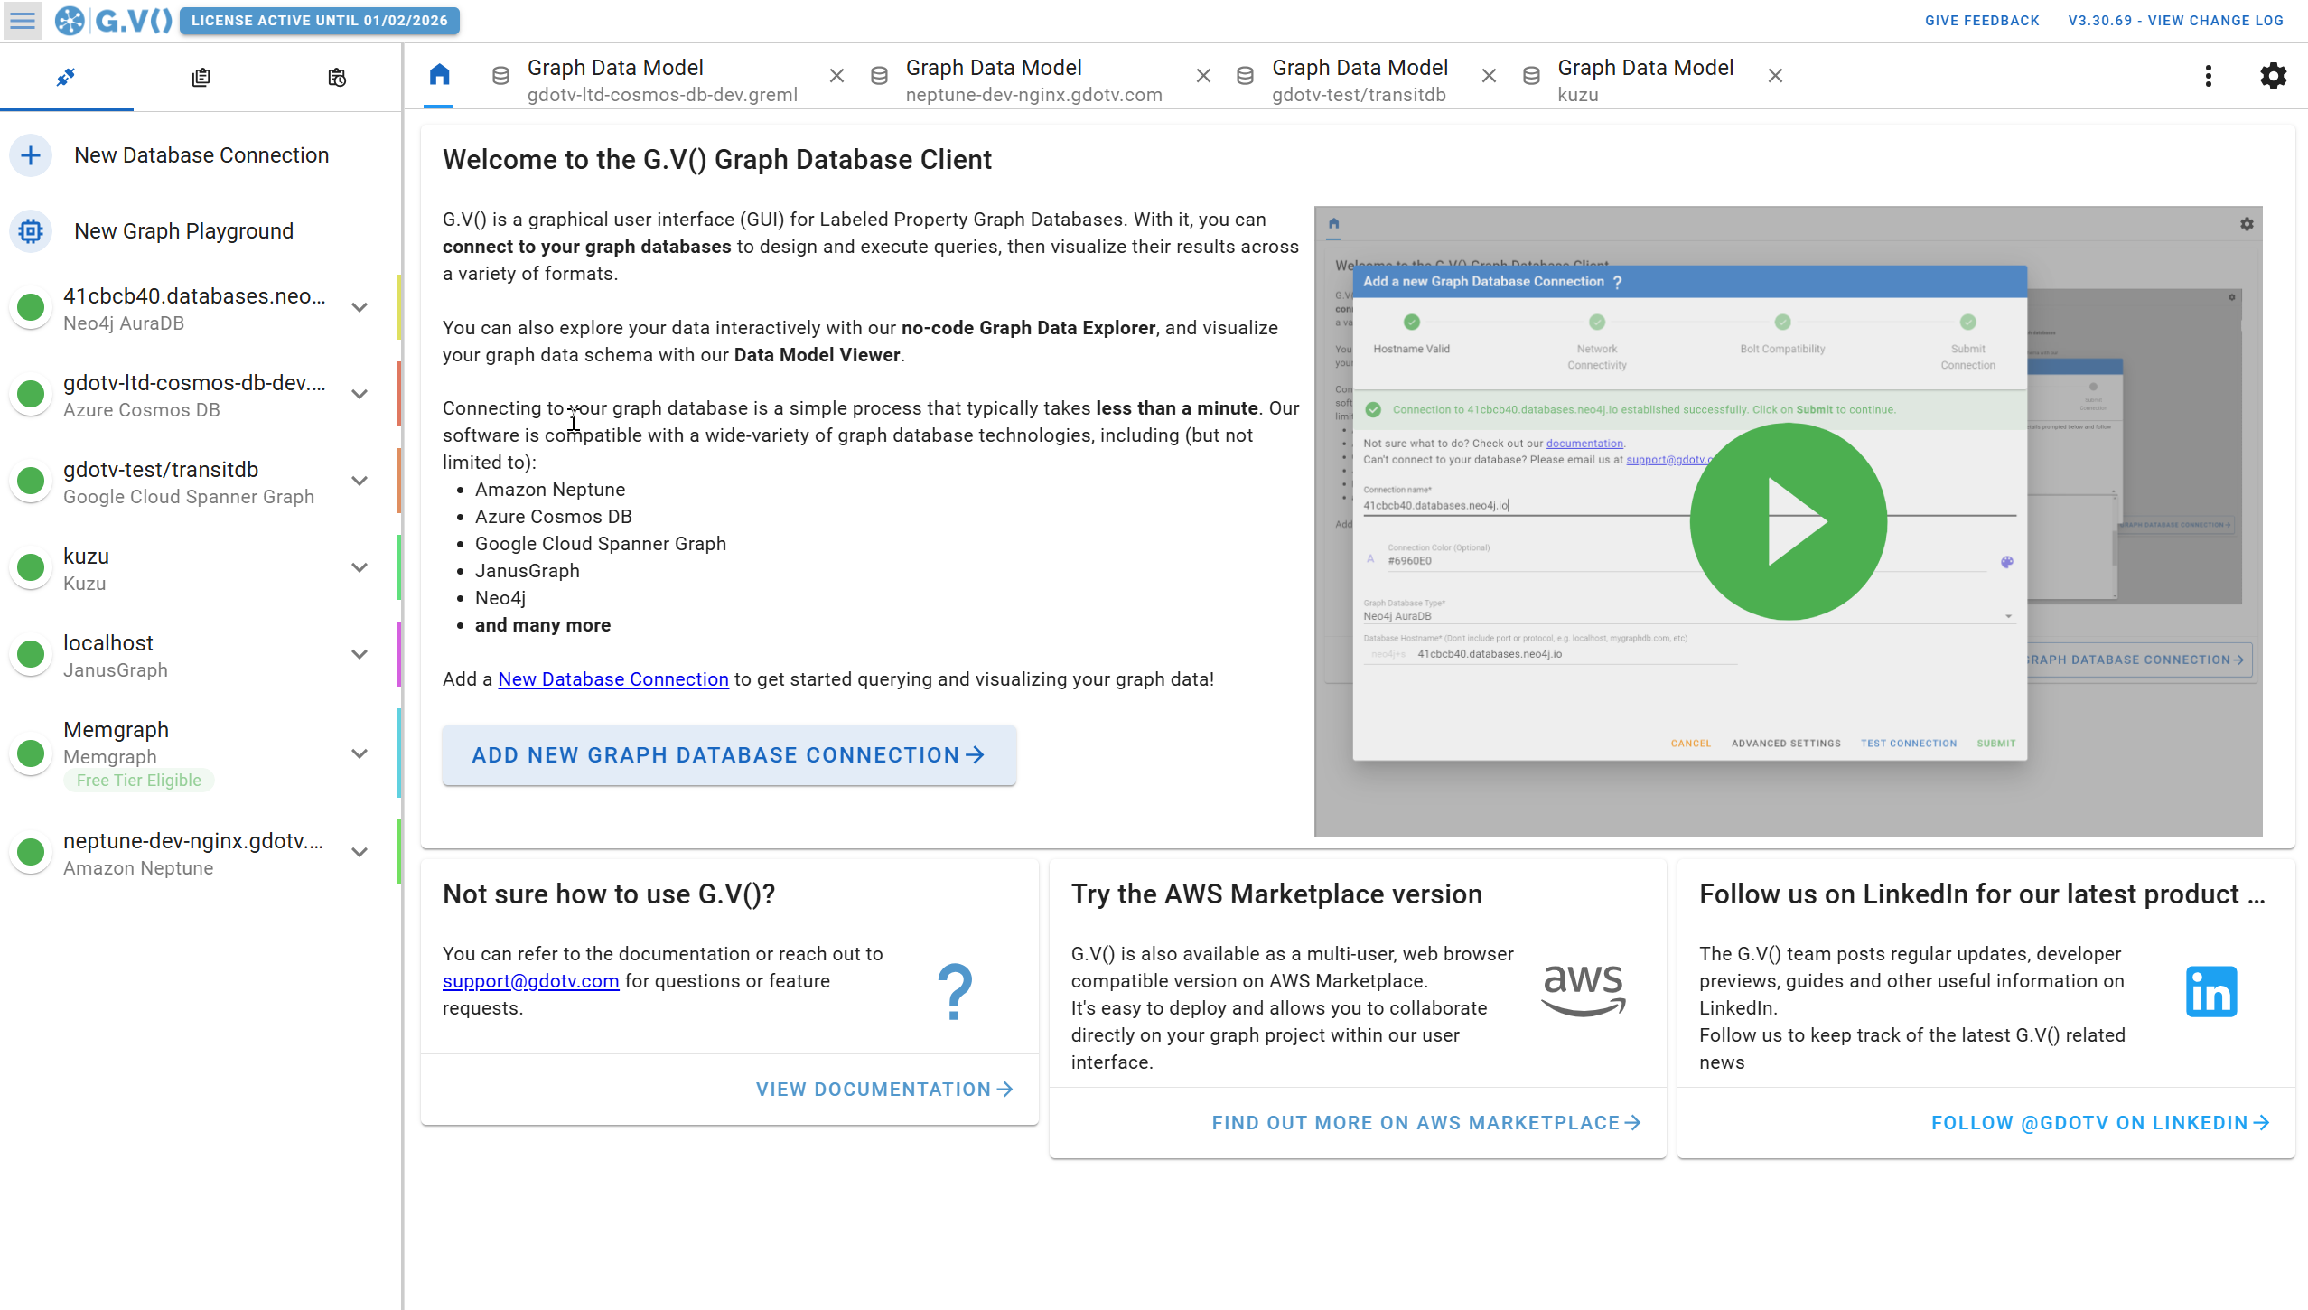Close the neptune-dev-nginx Graph Data Model tab
The width and height of the screenshot is (2308, 1310).
(1203, 76)
